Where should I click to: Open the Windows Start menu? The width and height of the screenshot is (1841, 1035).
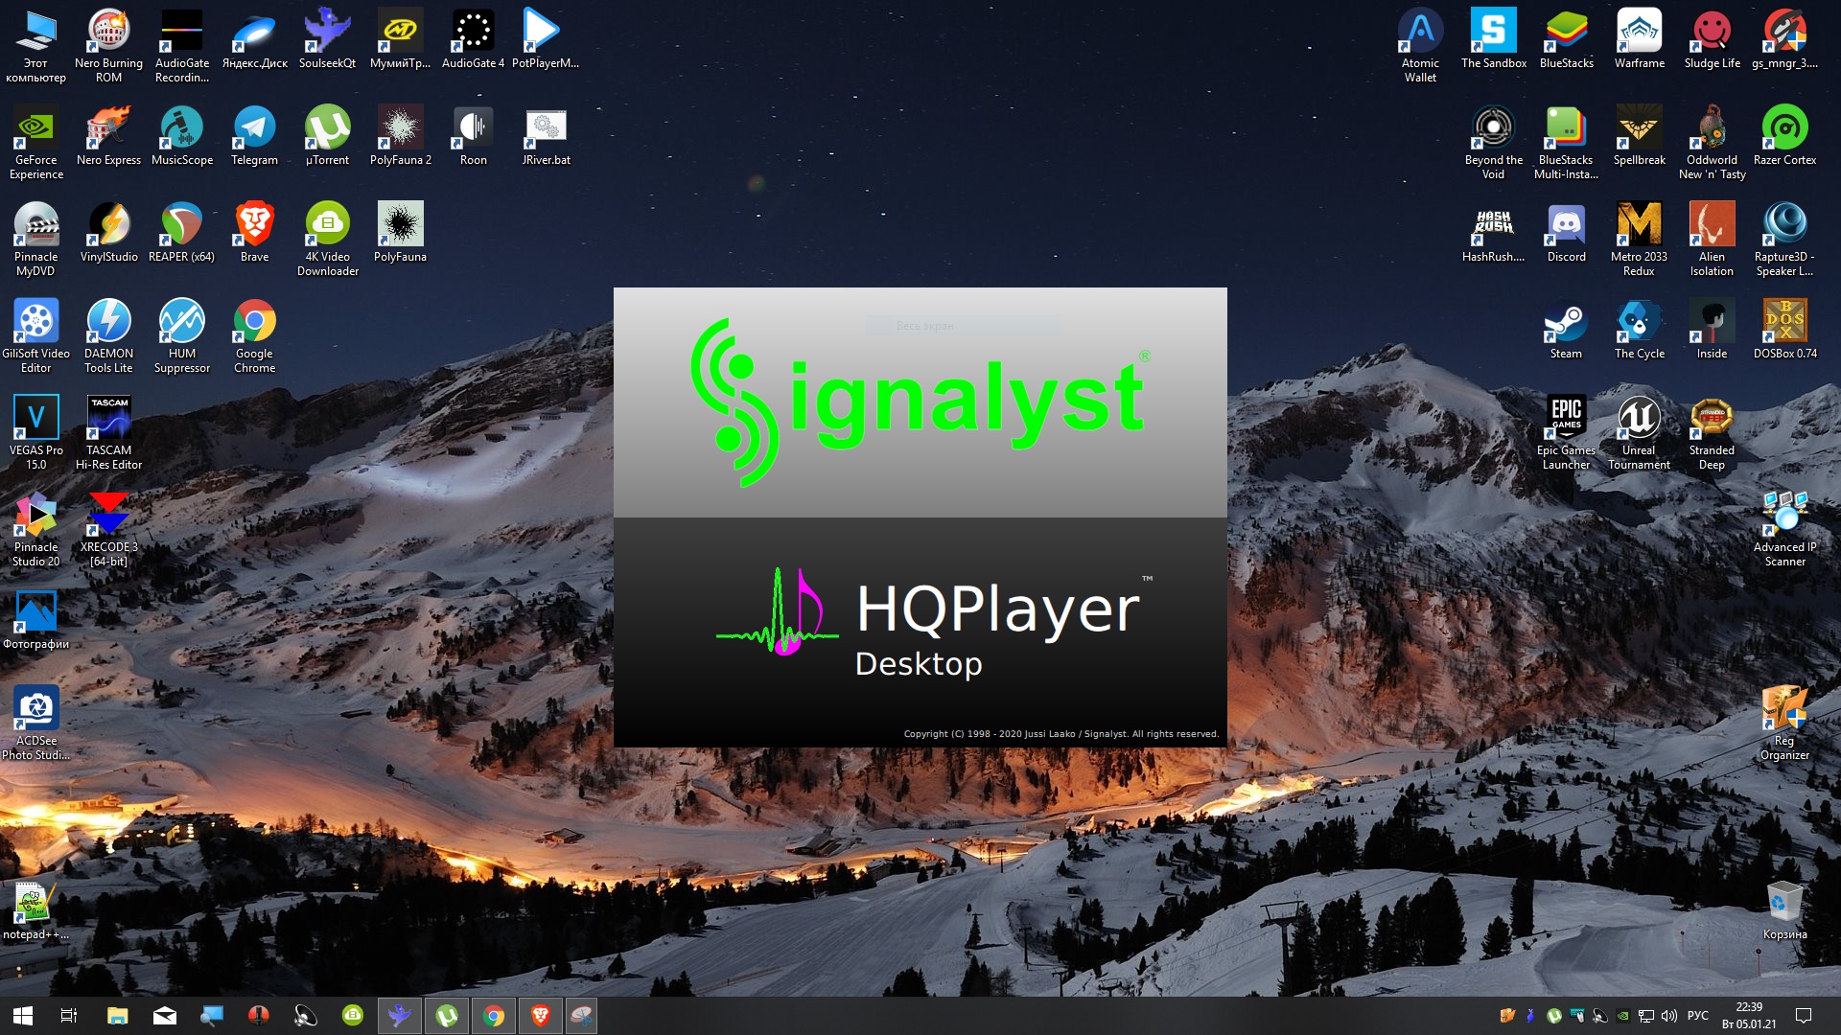(23, 1016)
